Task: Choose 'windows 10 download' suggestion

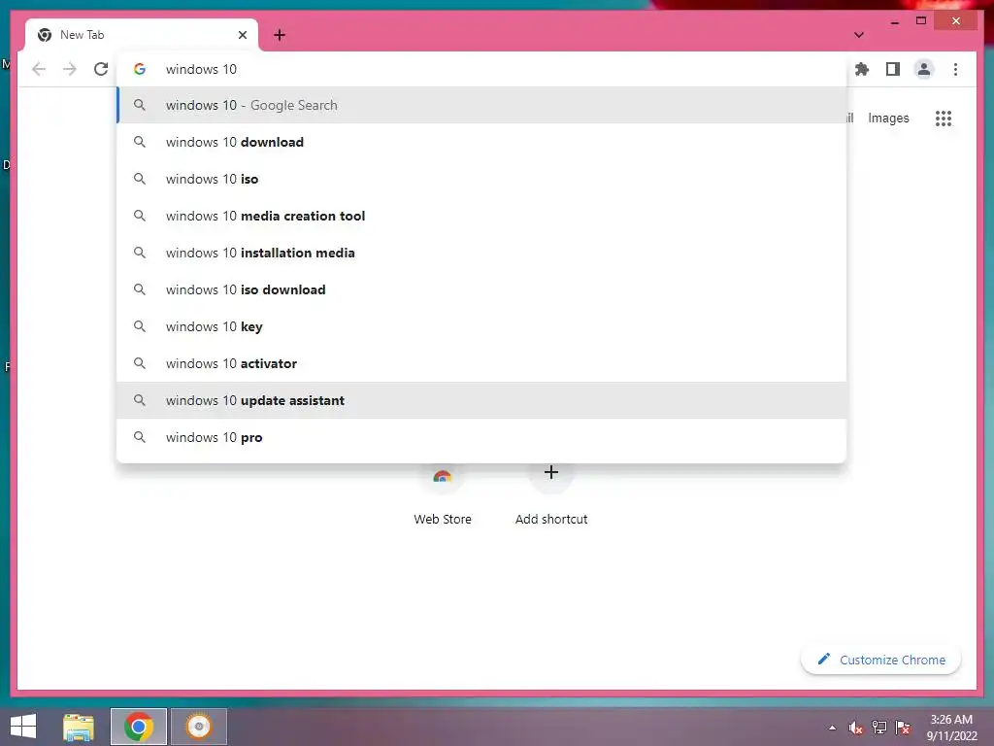Action: (481, 142)
